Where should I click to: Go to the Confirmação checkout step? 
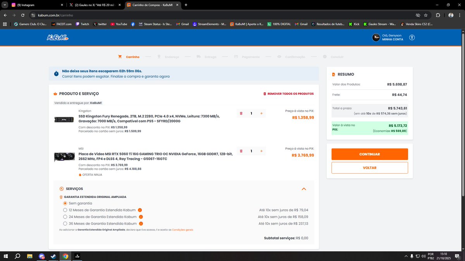[x=291, y=57]
